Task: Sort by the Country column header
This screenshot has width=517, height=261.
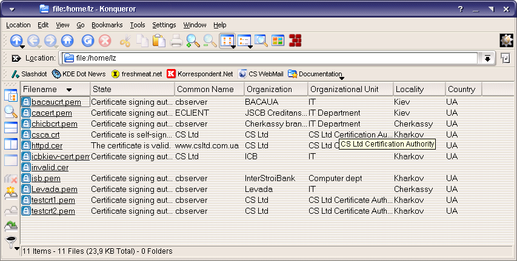Action: [x=463, y=89]
